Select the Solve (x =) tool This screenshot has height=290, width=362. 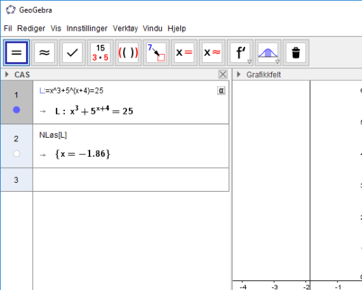pyautogui.click(x=184, y=53)
